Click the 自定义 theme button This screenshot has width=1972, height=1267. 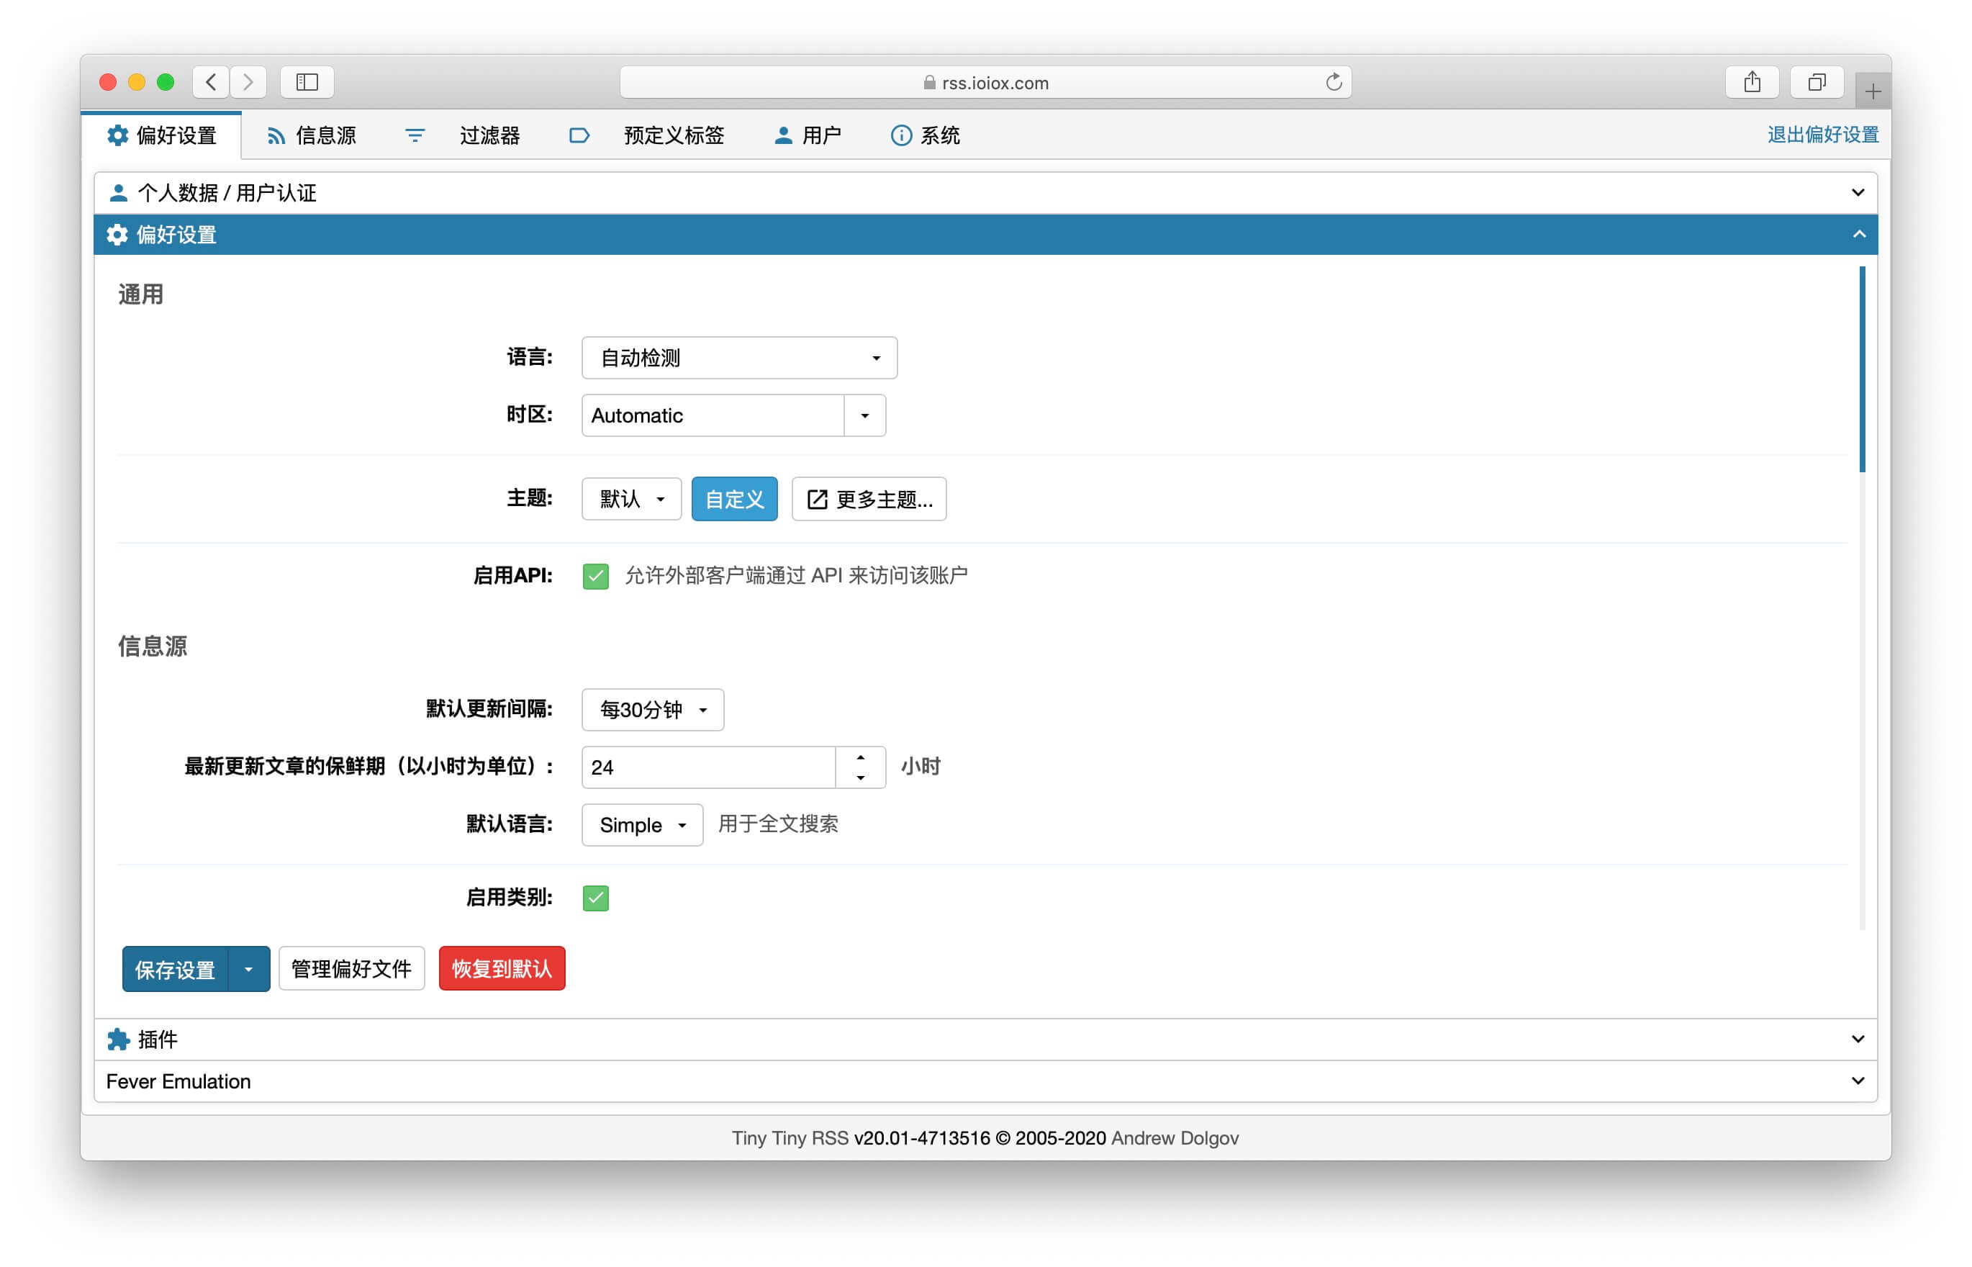(x=734, y=500)
